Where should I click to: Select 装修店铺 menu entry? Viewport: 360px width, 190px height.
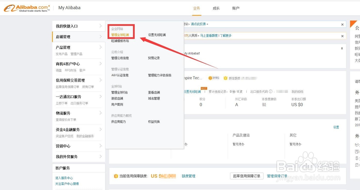117,98
